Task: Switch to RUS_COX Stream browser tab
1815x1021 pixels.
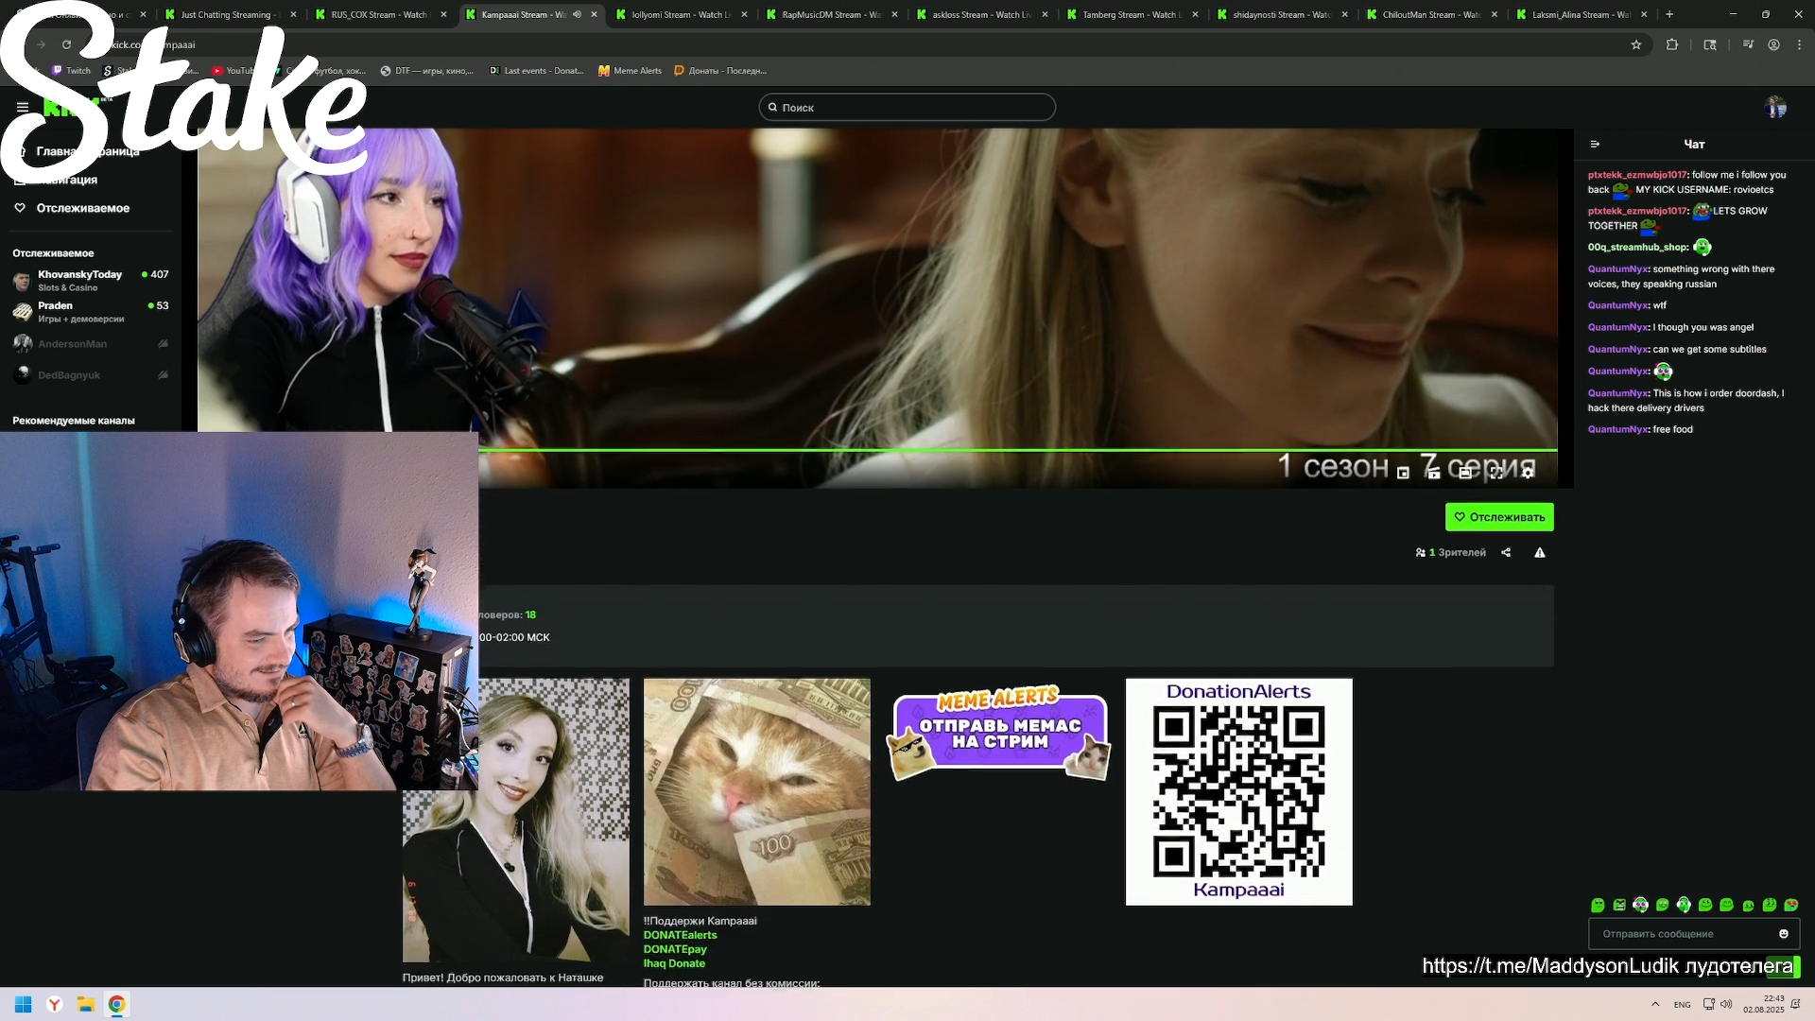Action: click(x=378, y=15)
